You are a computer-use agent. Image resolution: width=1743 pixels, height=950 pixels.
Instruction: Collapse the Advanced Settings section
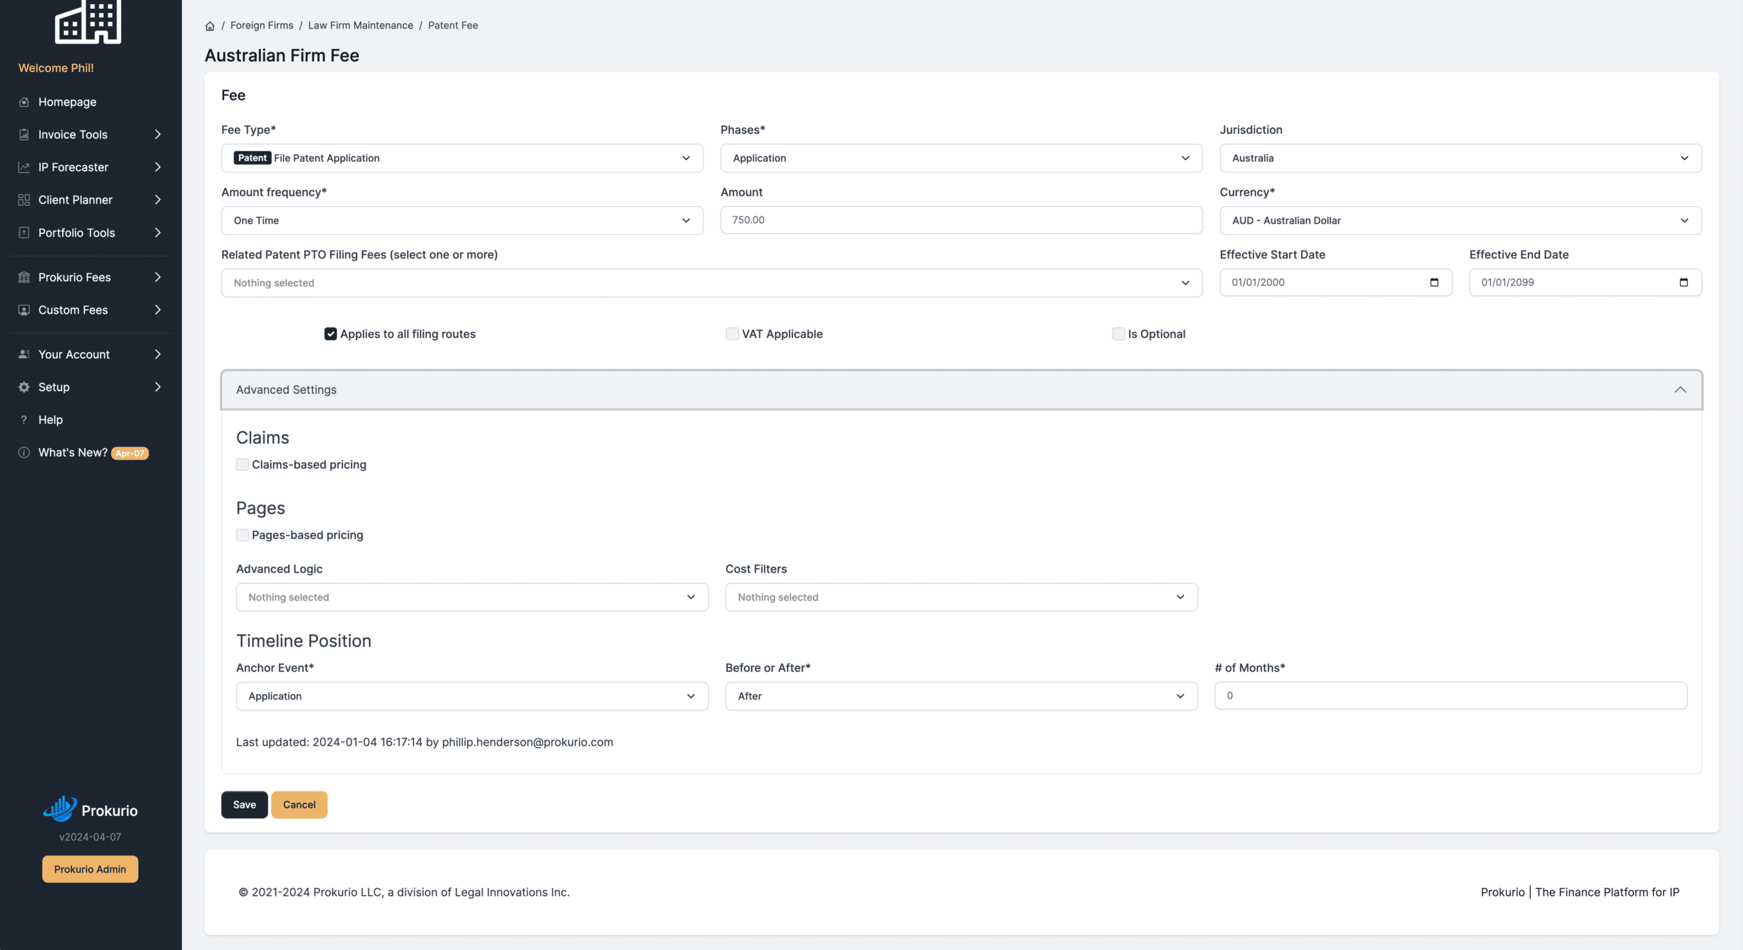(961, 390)
